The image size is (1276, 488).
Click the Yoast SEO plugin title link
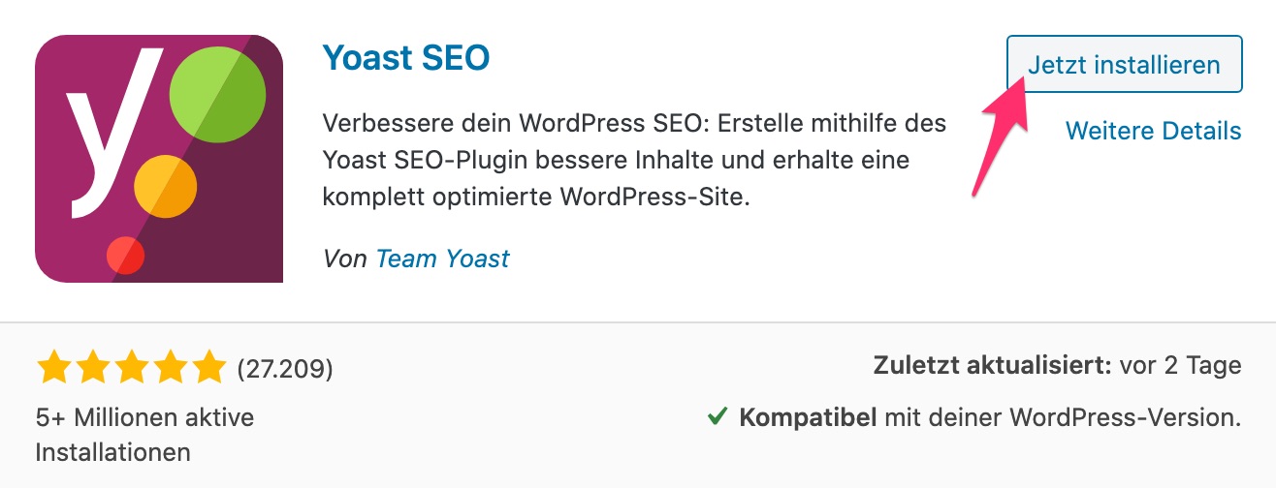[406, 58]
